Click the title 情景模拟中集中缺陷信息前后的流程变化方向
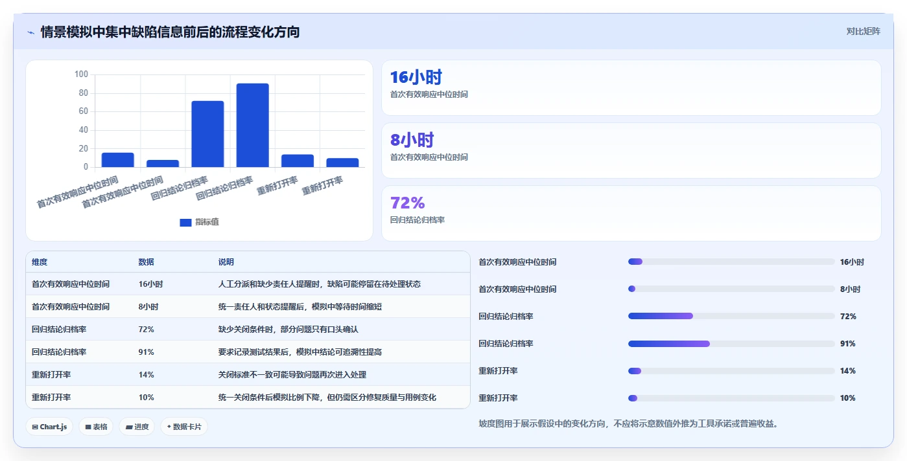The height and width of the screenshot is (461, 907). (170, 32)
